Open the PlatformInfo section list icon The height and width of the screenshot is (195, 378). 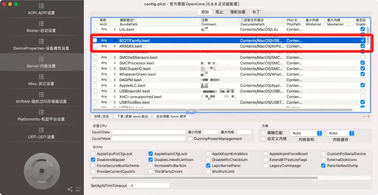[x=41, y=112]
